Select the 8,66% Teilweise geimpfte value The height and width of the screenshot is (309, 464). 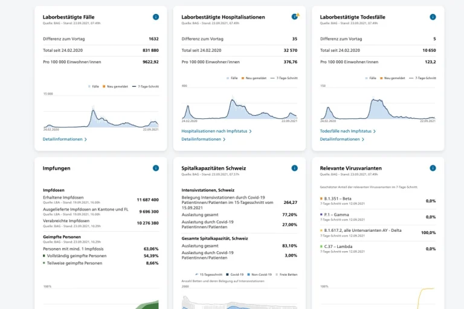152,263
